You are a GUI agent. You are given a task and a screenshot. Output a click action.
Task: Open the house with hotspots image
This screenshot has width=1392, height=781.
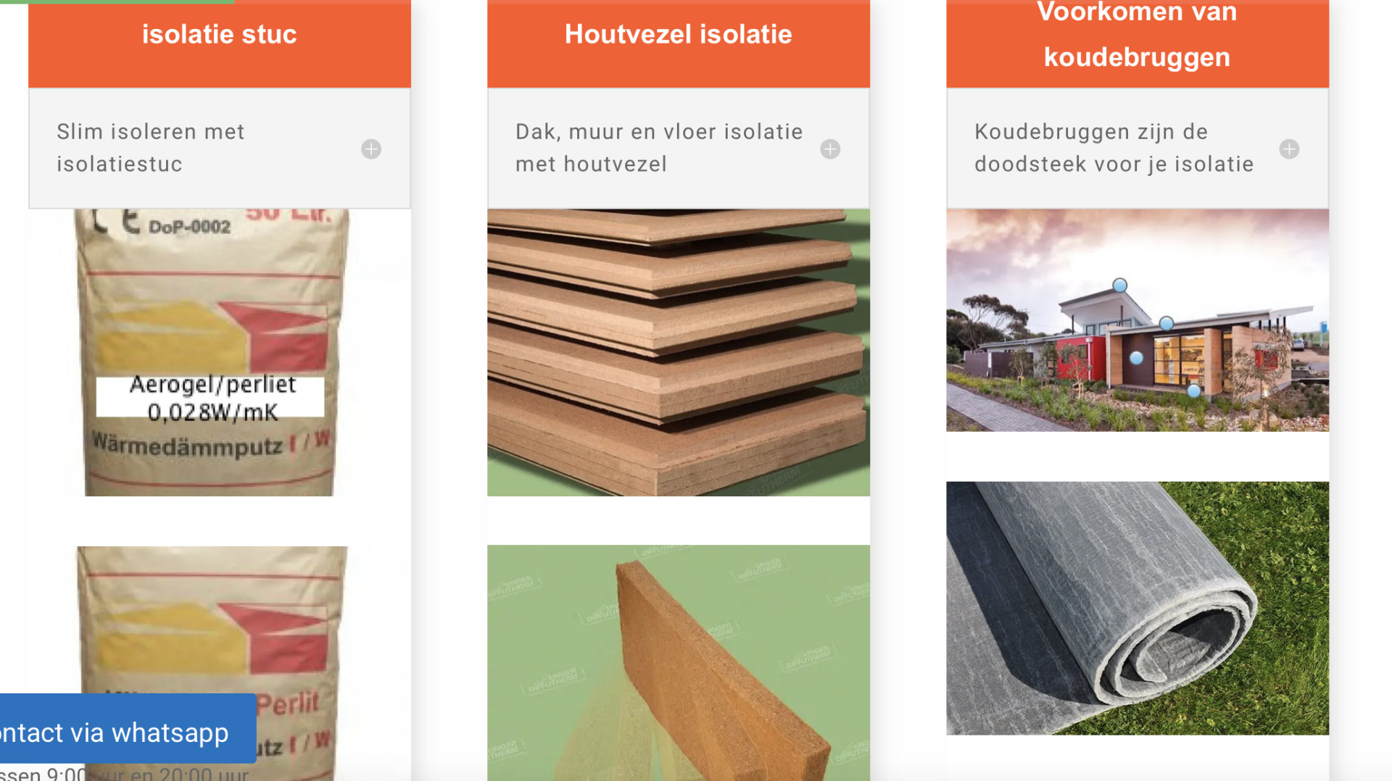coord(1137,320)
